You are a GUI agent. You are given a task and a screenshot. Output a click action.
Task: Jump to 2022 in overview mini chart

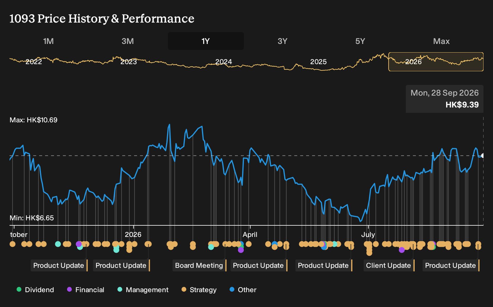tap(34, 62)
